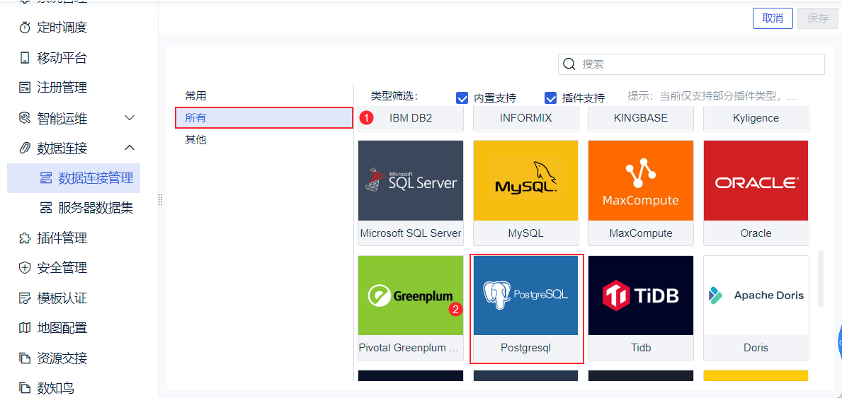Viewport: 842px width, 398px height.
Task: Switch to the 常用 category
Action: click(195, 96)
